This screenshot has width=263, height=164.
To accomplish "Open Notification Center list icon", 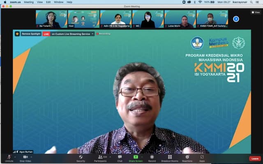I will [257, 2].
